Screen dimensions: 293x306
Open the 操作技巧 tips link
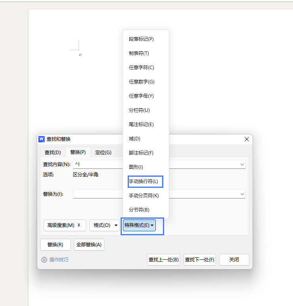[59, 260]
